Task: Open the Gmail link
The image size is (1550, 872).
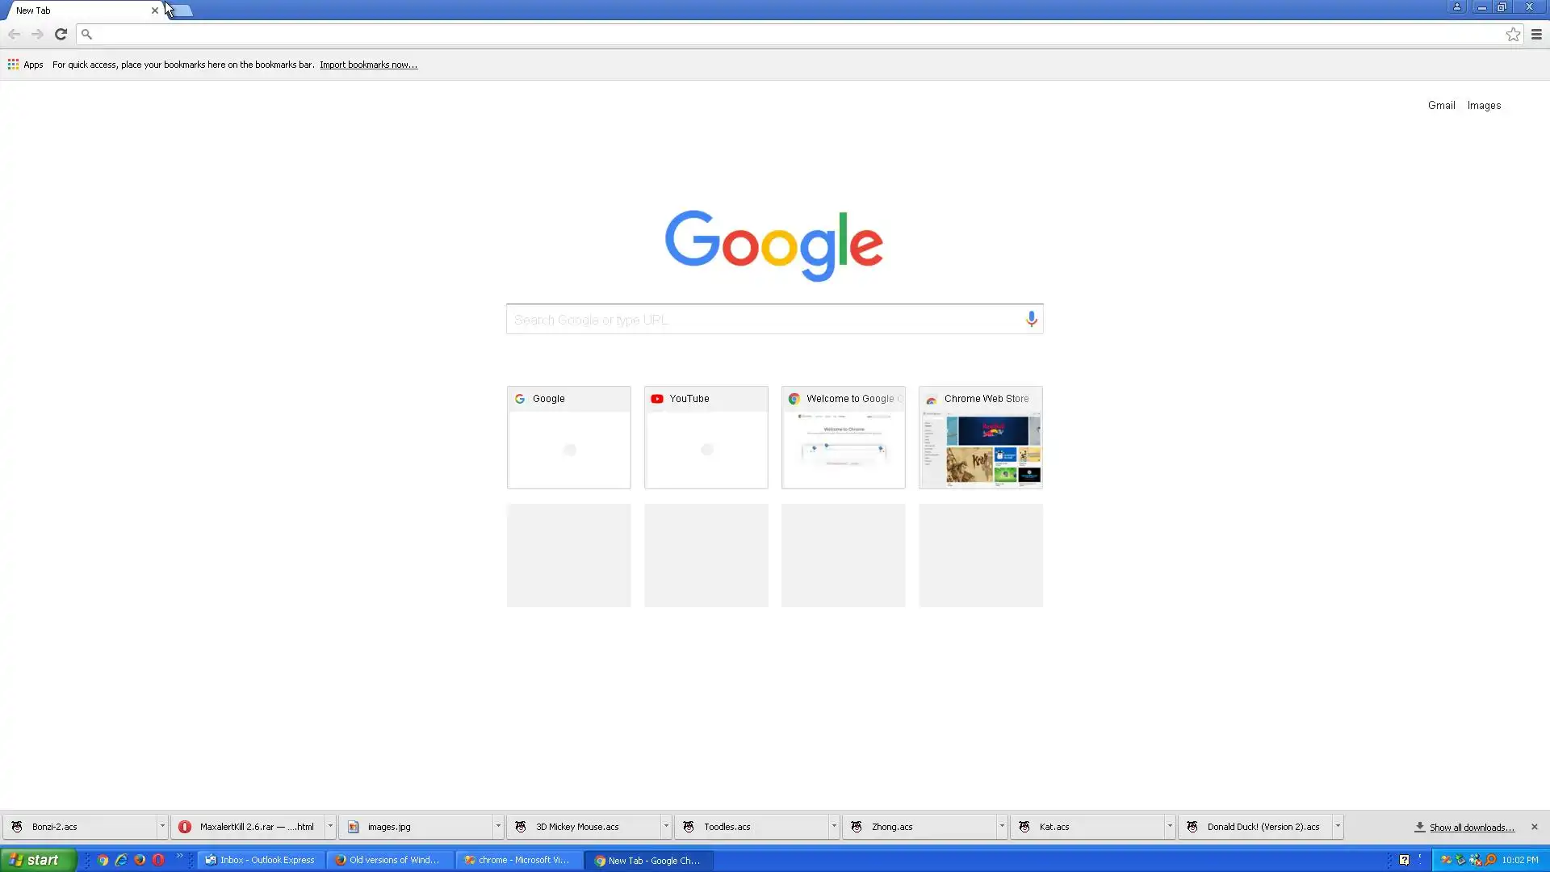Action: (x=1441, y=105)
